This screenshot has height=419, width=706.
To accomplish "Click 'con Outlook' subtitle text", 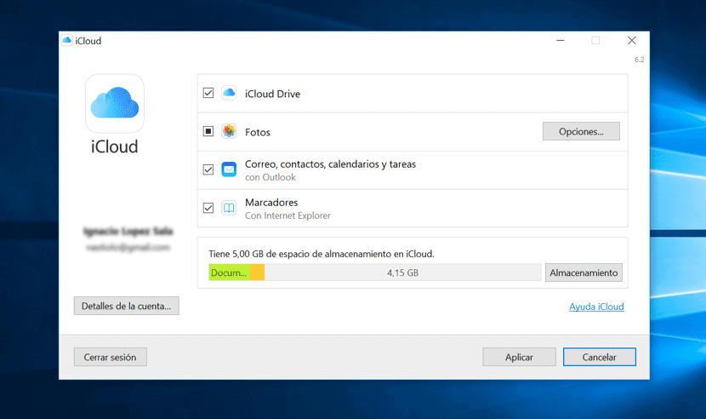I will coord(270,177).
